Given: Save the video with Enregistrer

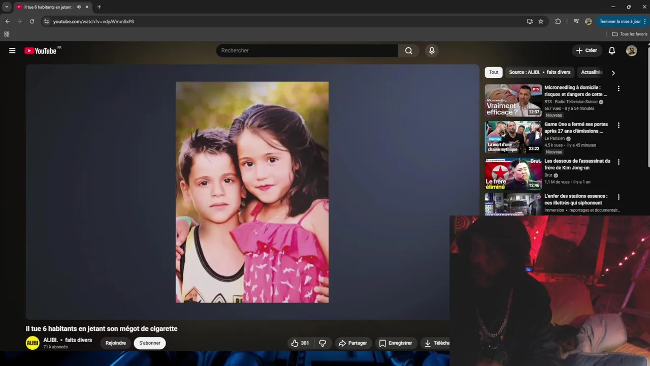Looking at the screenshot, I should point(396,343).
